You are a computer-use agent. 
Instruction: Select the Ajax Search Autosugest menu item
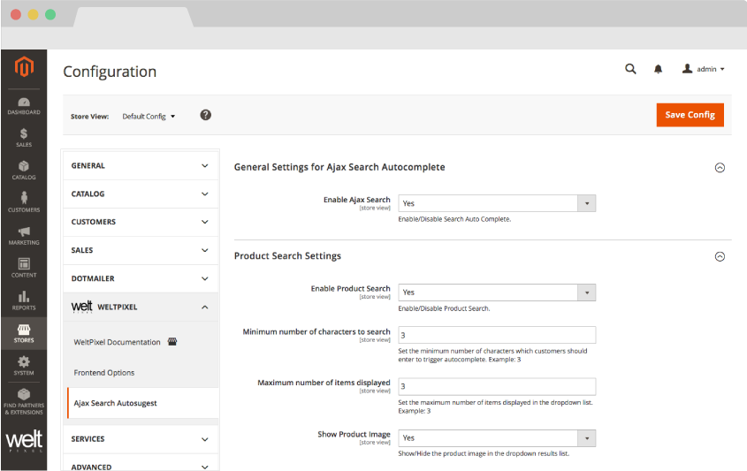pos(116,403)
